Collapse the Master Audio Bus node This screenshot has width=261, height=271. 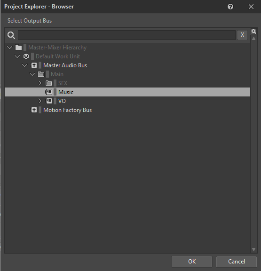tap(25, 65)
